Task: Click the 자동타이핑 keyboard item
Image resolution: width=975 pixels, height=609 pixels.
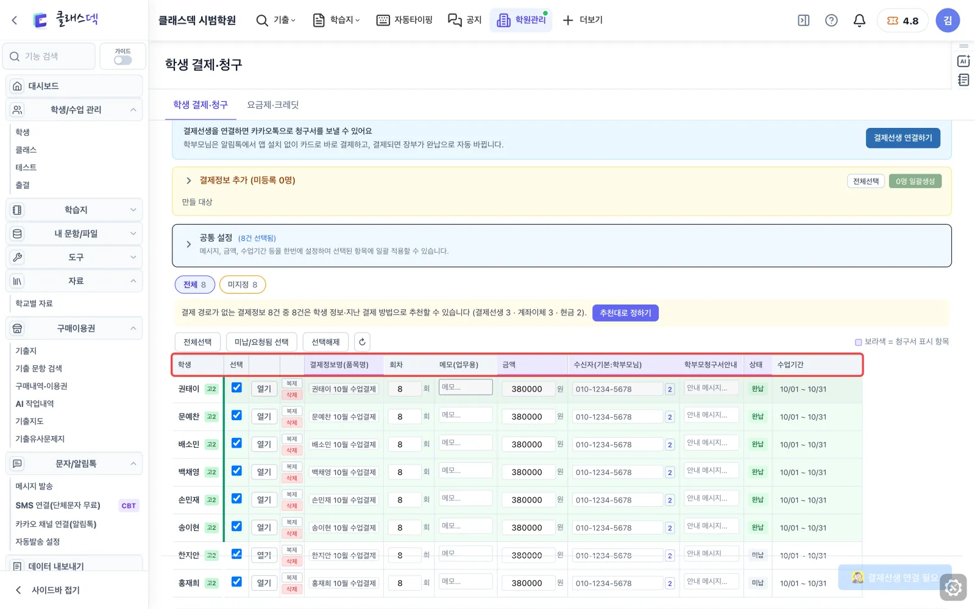Action: click(405, 20)
